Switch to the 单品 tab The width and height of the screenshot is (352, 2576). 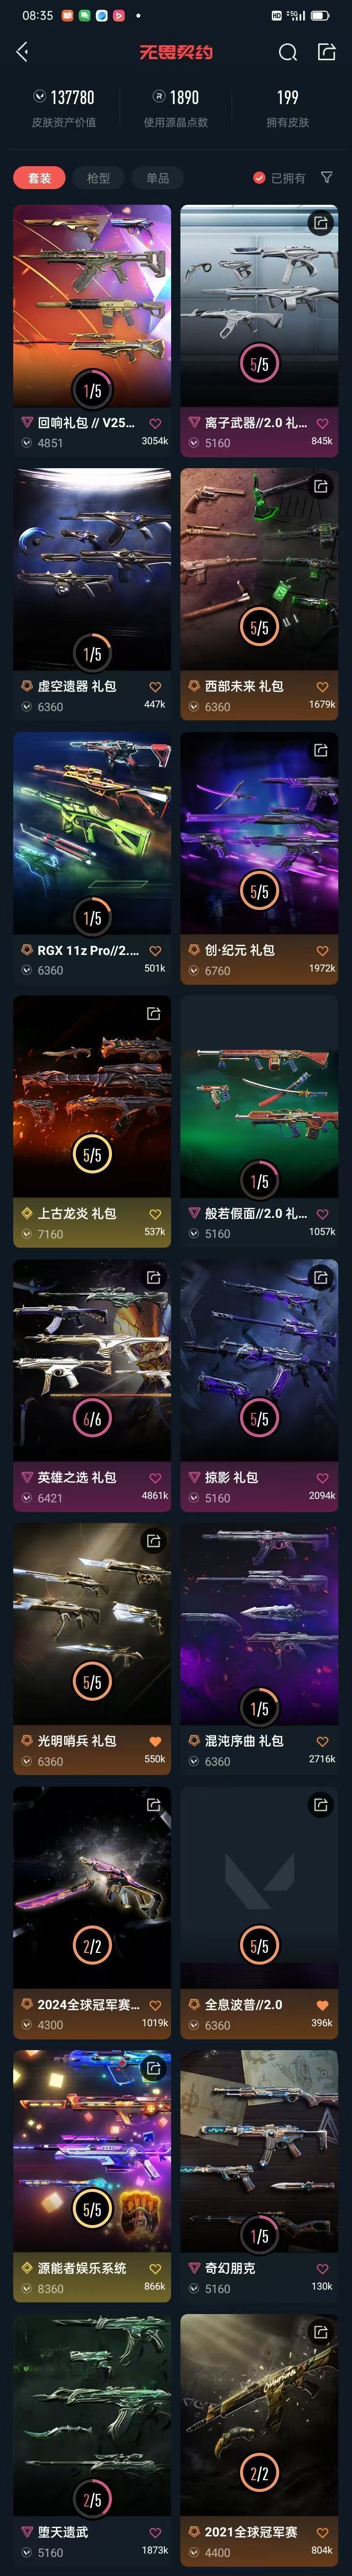(157, 177)
